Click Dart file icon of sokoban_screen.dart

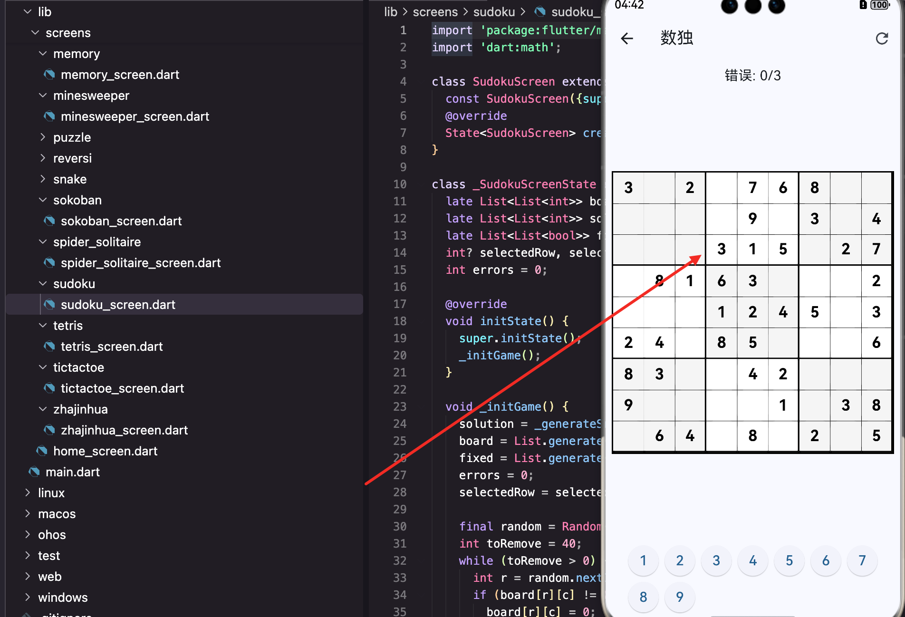[x=49, y=221]
